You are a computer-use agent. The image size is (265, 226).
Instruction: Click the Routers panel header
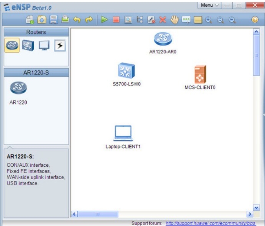point(36,32)
